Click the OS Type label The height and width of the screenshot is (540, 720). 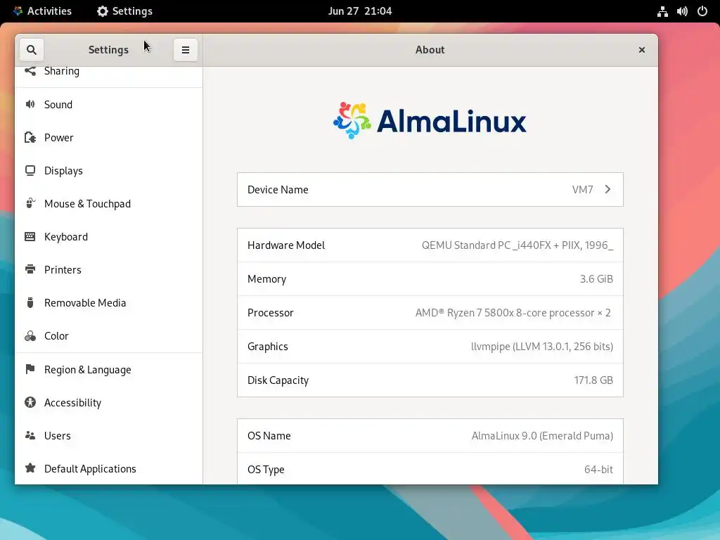pos(266,470)
